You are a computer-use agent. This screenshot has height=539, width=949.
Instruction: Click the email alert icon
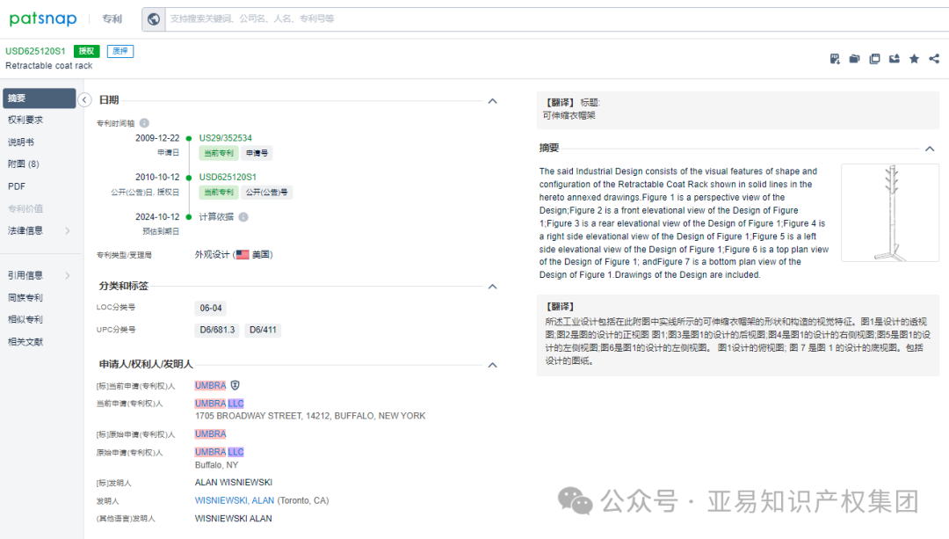(895, 59)
